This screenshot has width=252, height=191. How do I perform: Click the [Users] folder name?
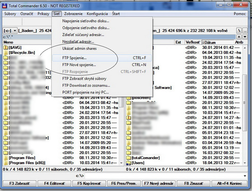coord(138,163)
